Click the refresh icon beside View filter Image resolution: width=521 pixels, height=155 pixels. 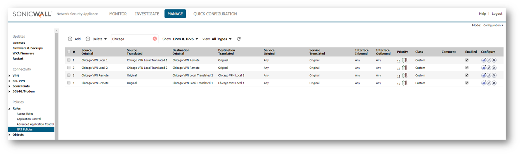tap(239, 39)
